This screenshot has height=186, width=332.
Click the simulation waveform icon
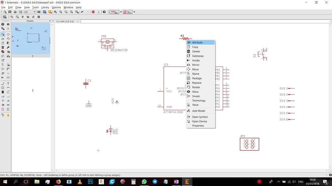pos(12,17)
